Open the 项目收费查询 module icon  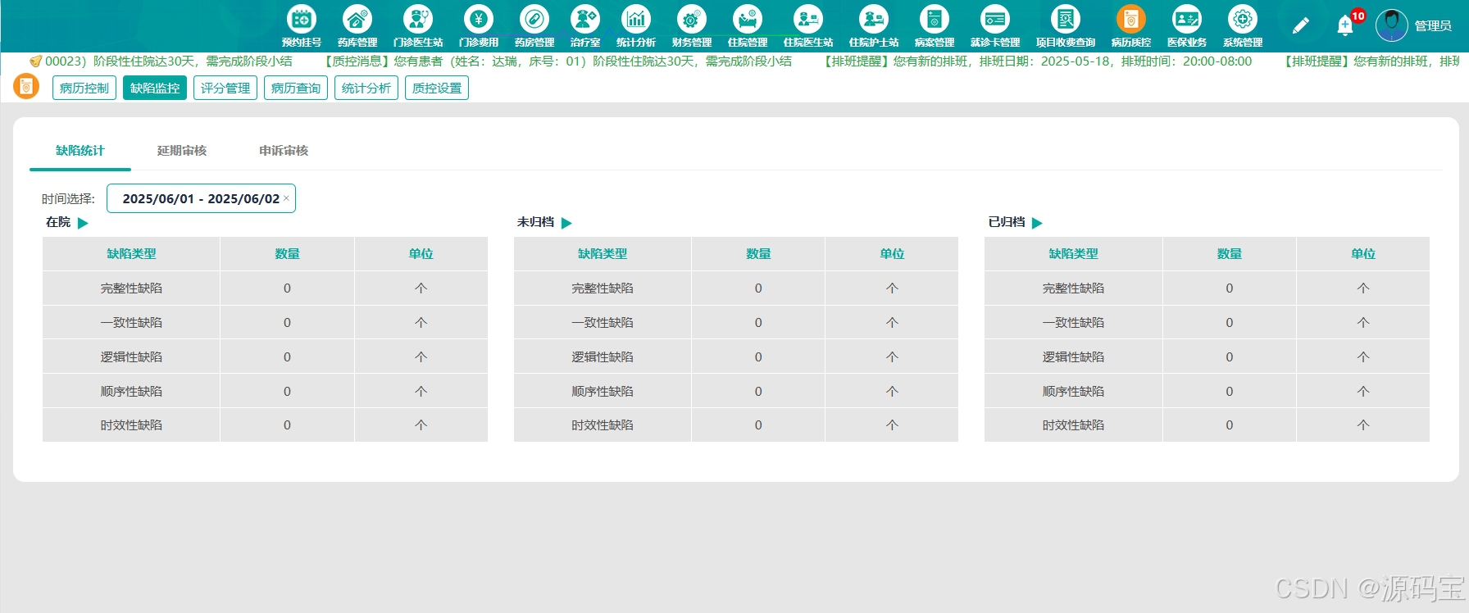pyautogui.click(x=1065, y=19)
